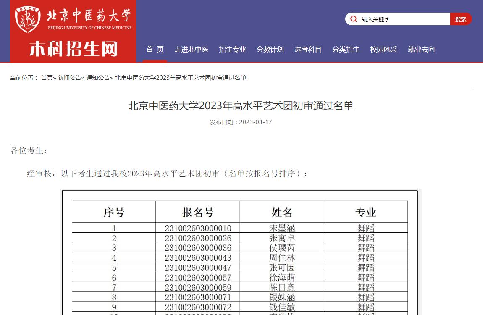Click the 序号 column header
This screenshot has height=315, width=483.
[114, 212]
